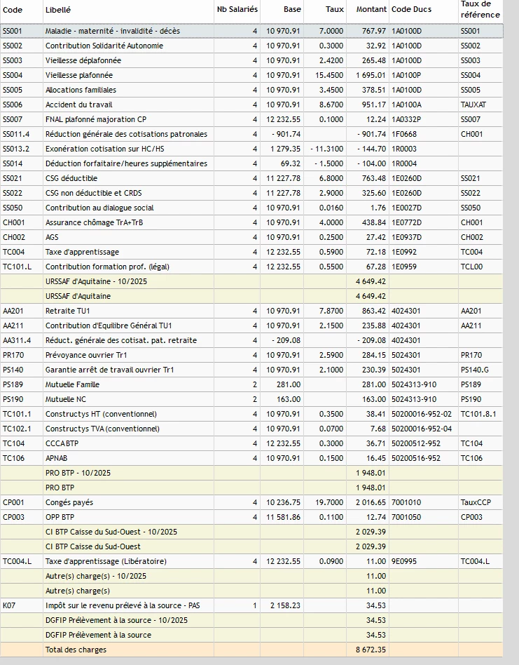Select the Nb Salariés column header

pyautogui.click(x=237, y=9)
